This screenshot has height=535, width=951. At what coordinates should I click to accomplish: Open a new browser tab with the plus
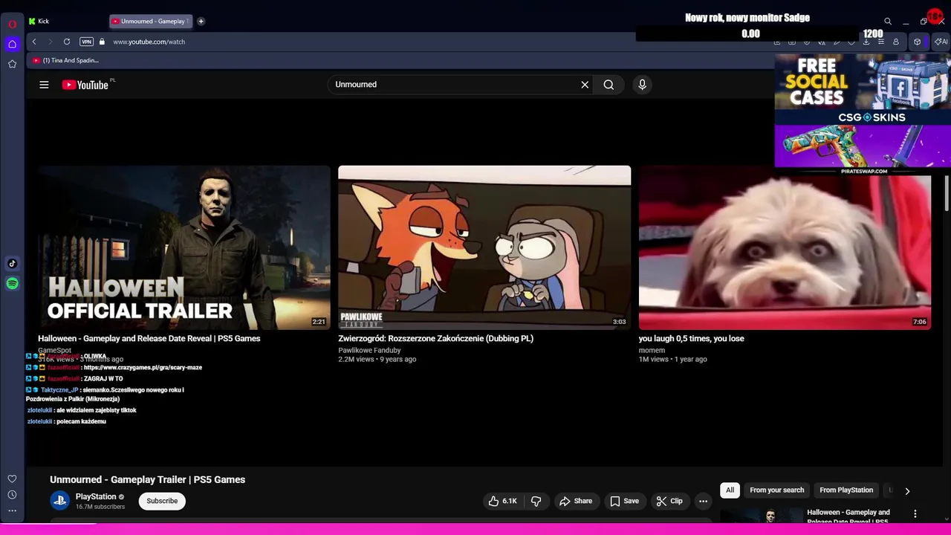click(201, 22)
